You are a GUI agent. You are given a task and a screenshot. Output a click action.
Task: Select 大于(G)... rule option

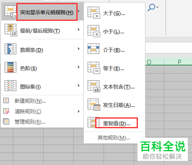click(x=114, y=13)
